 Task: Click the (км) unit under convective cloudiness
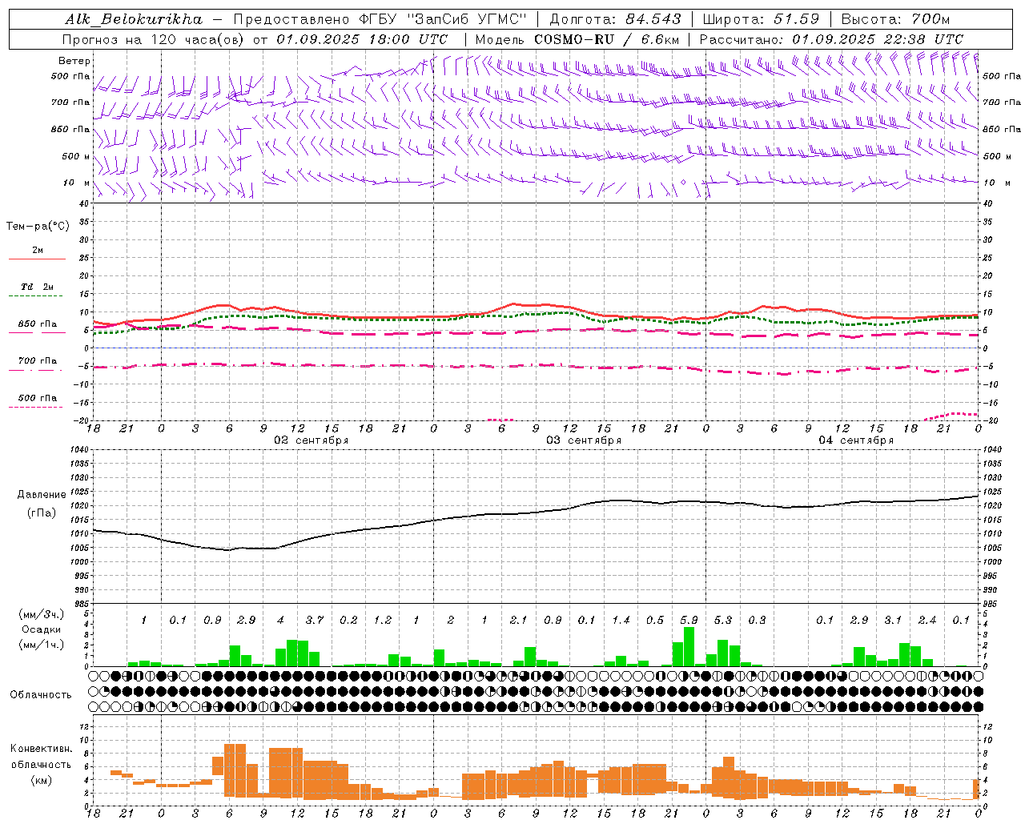coord(41,780)
